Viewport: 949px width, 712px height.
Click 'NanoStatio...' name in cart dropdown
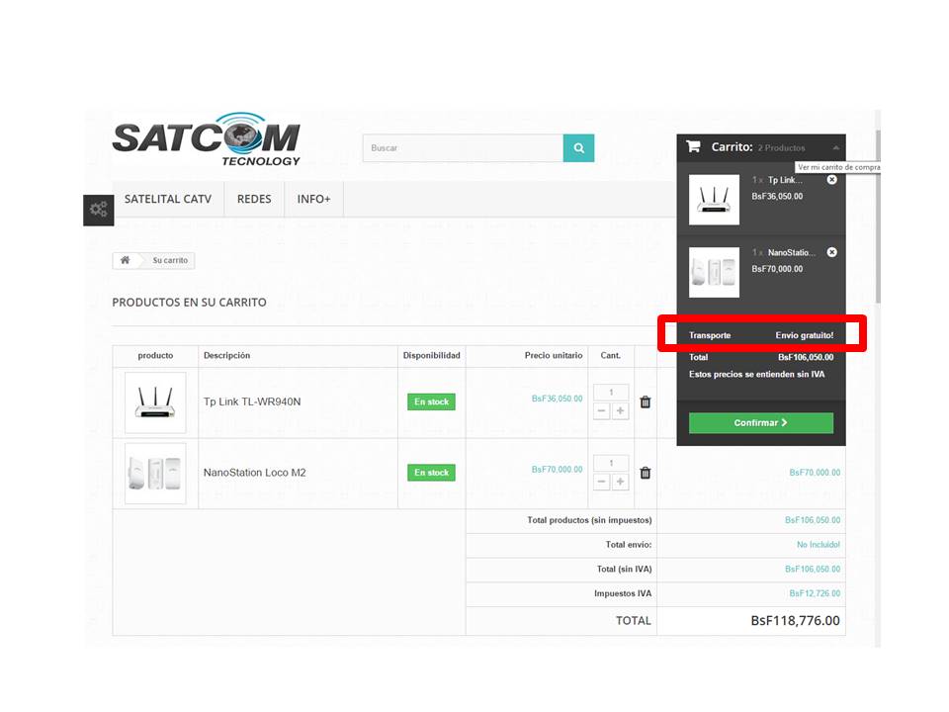792,252
